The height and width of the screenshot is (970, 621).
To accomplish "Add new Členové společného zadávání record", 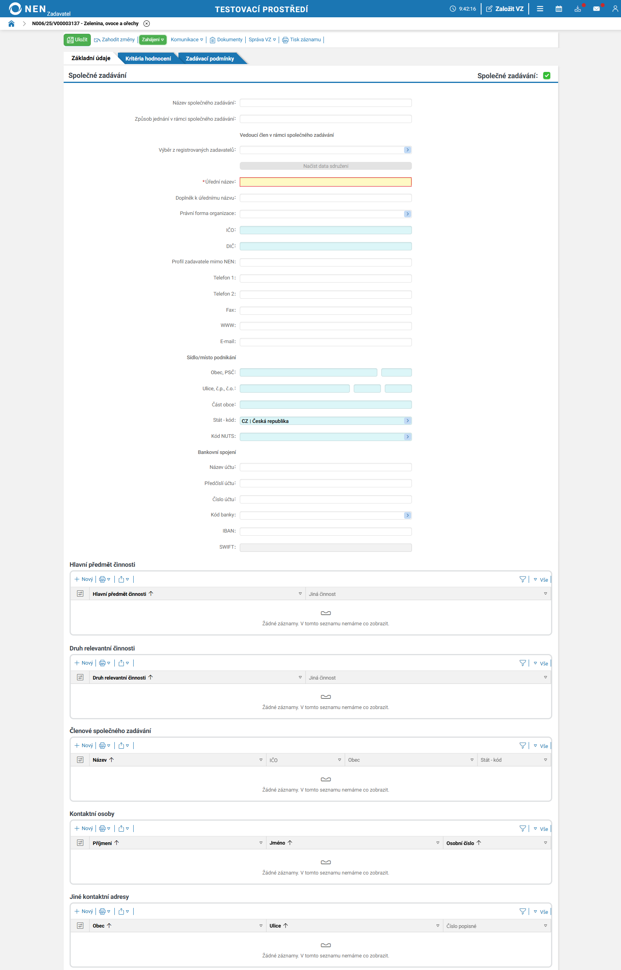I will tap(83, 746).
